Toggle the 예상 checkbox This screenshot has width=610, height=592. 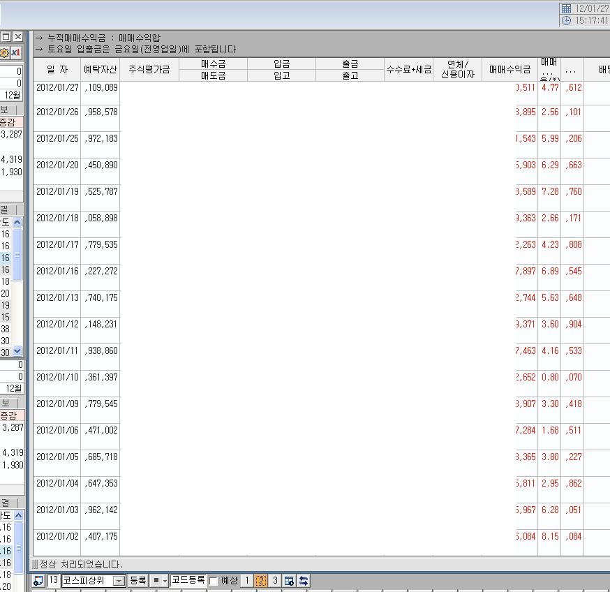[x=213, y=582]
